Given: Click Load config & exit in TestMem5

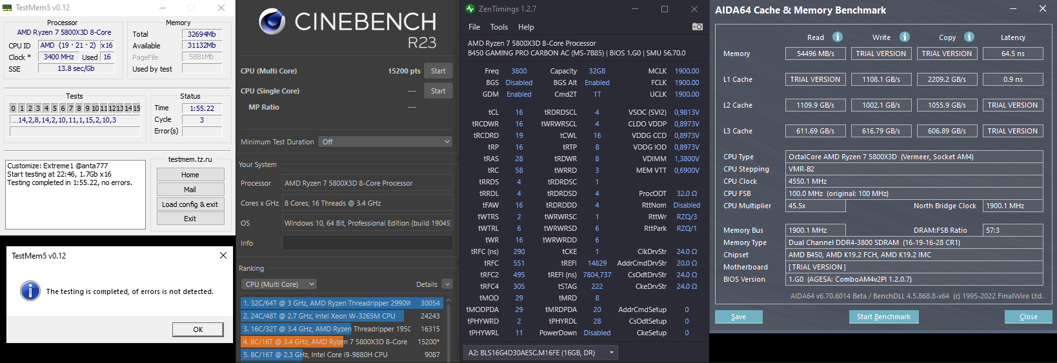Looking at the screenshot, I should (x=190, y=204).
